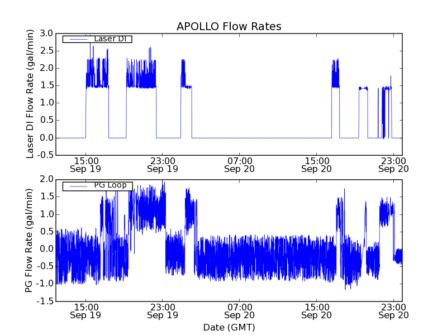Click top chart's 15:00 Sep 19 label
This screenshot has height=335, width=447.
tap(85, 165)
